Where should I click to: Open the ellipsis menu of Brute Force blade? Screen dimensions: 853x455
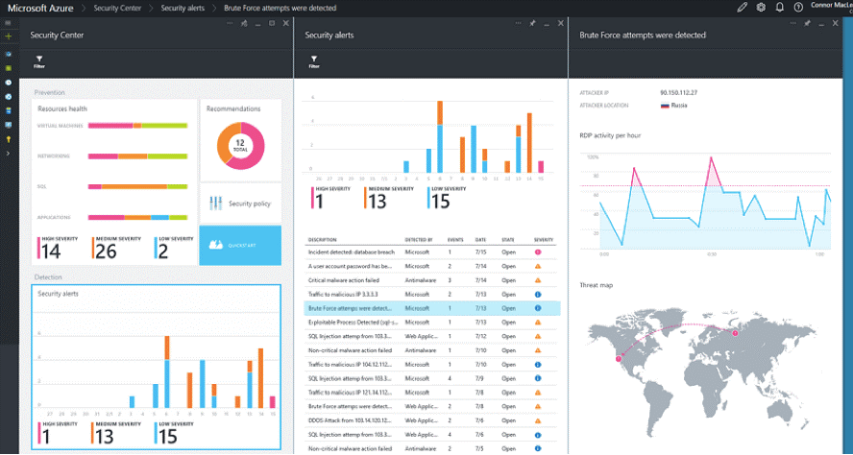(x=792, y=23)
